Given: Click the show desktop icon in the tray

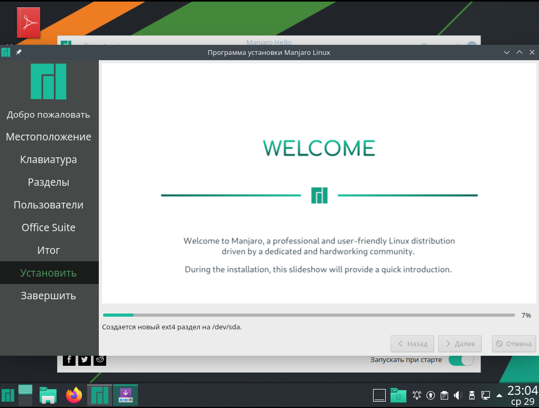Looking at the screenshot, I should click(379, 395).
